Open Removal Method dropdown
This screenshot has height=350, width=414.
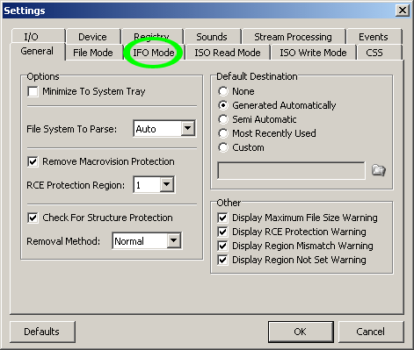point(174,240)
